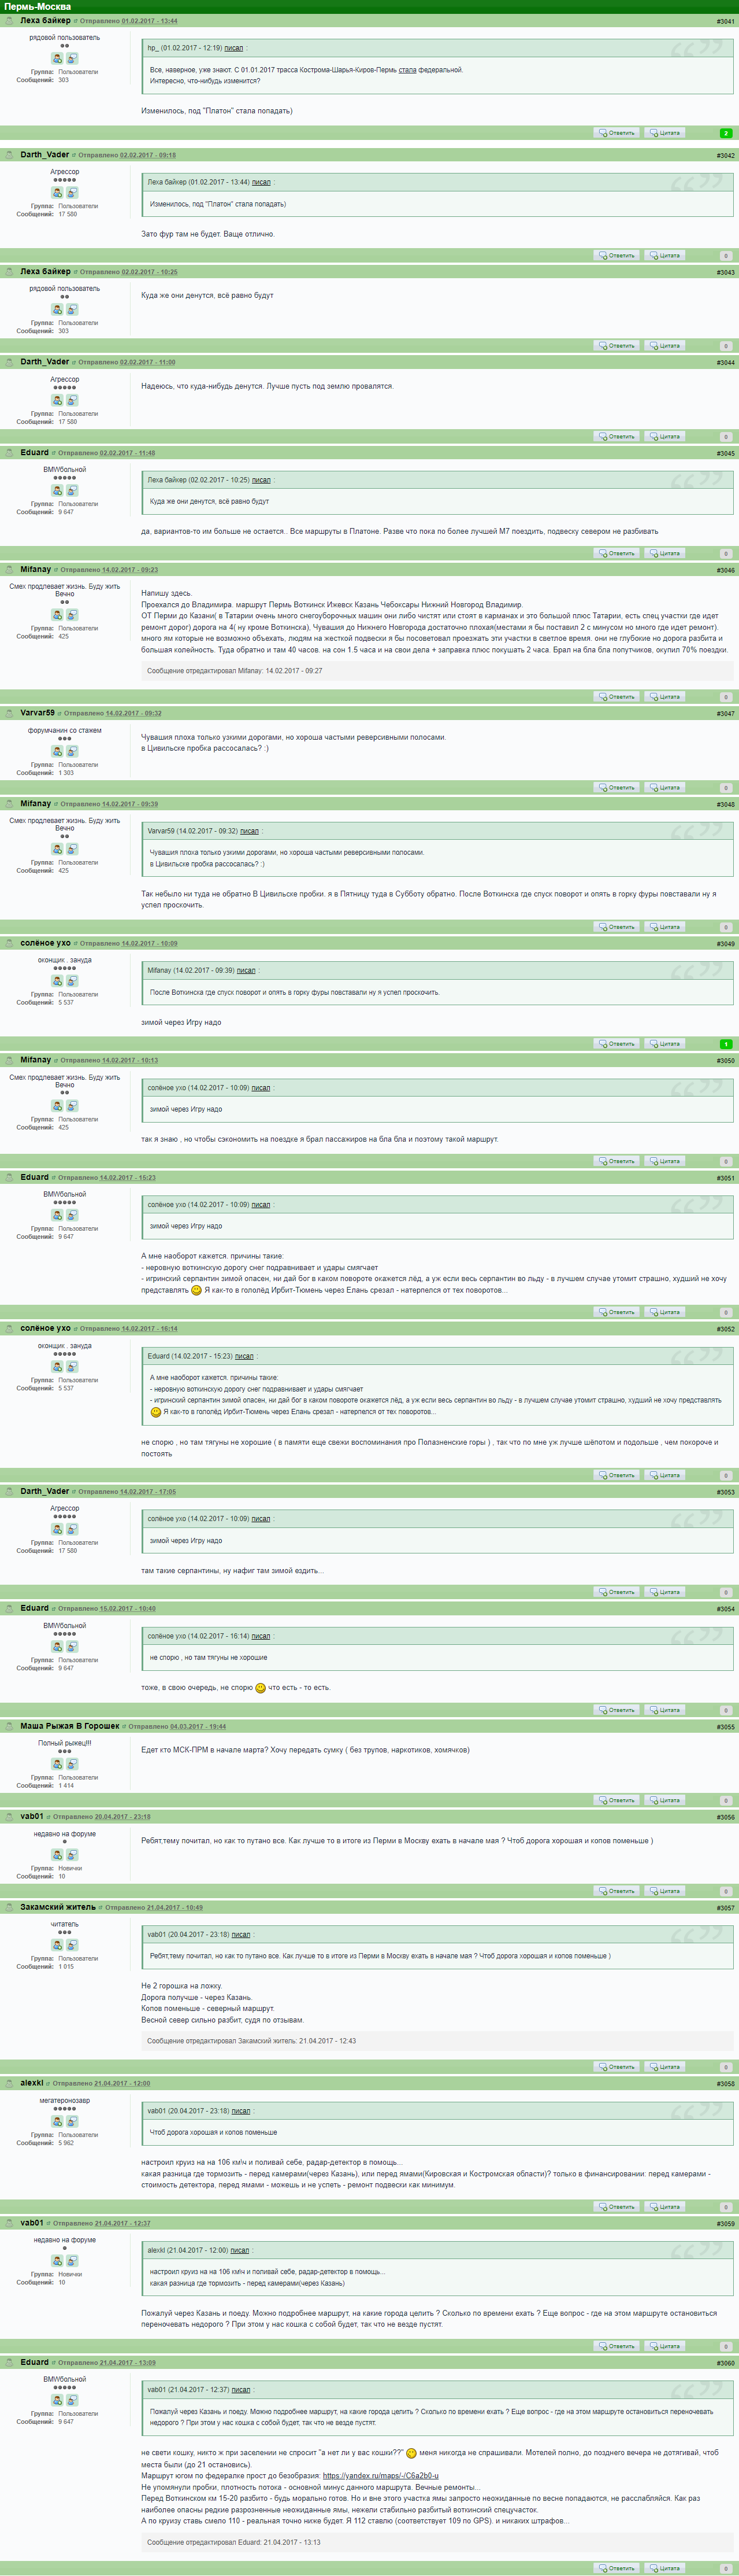Click the Ответить button on post #3055
This screenshot has width=739, height=2576.
tap(617, 1800)
